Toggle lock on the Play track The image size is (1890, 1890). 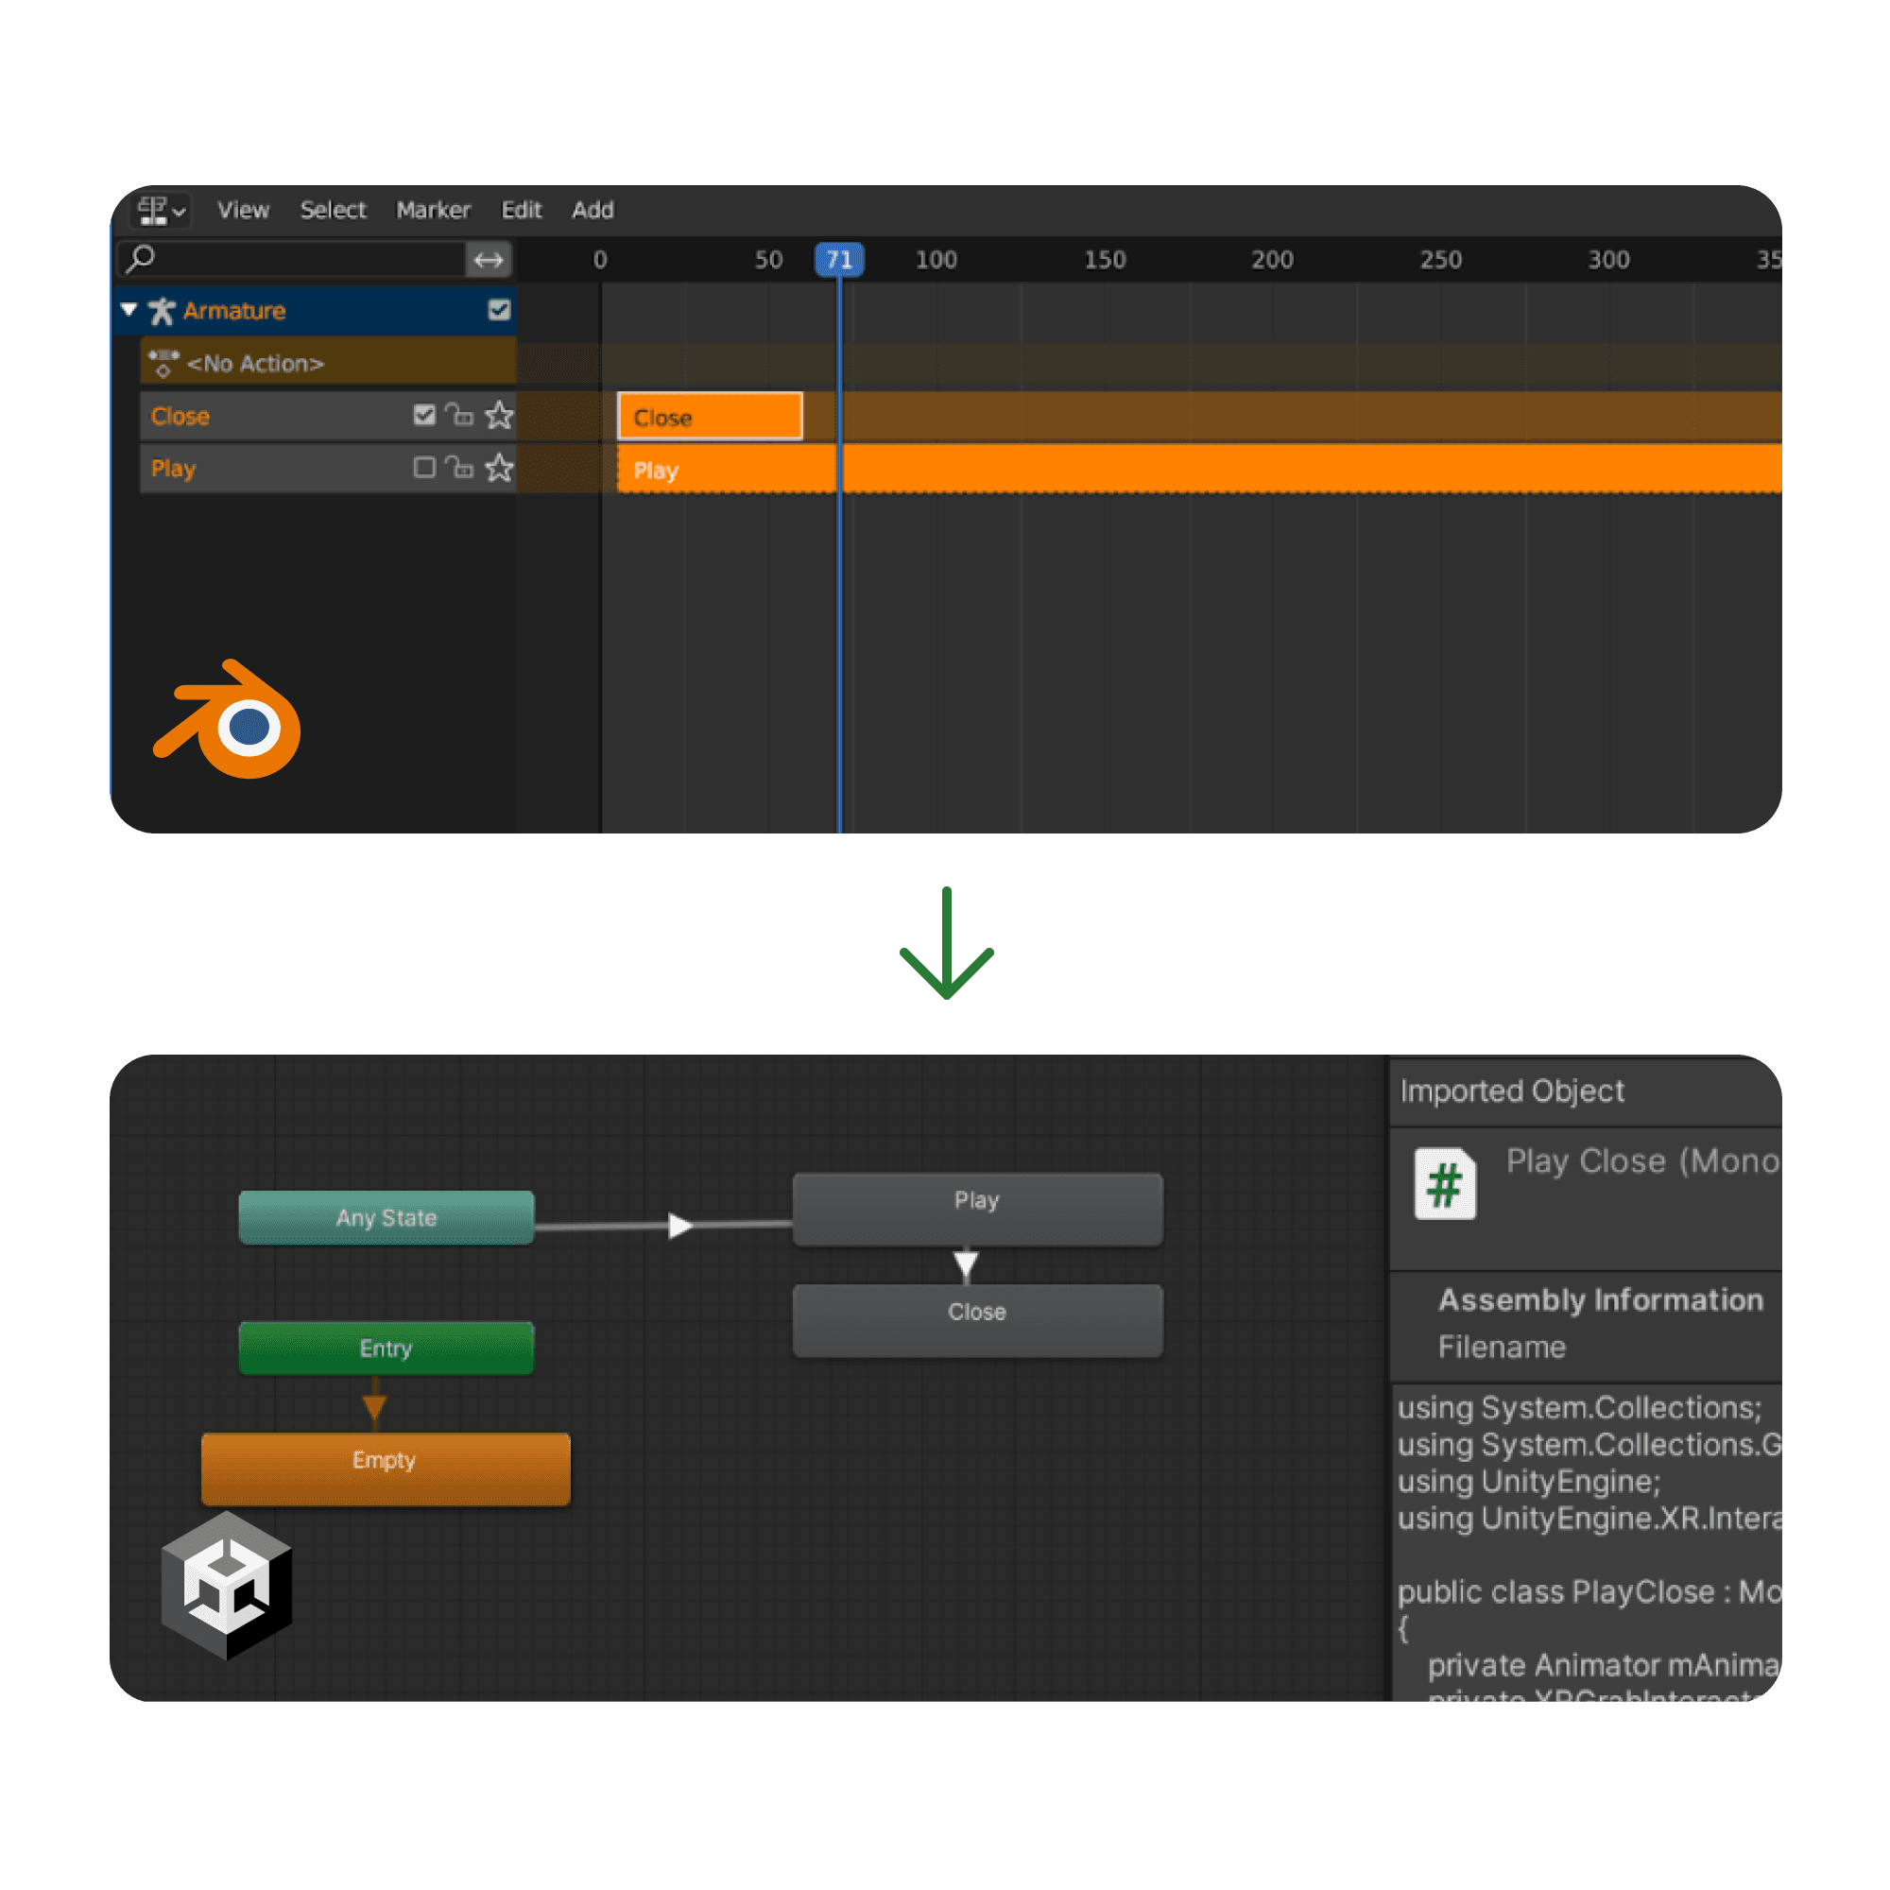click(460, 468)
